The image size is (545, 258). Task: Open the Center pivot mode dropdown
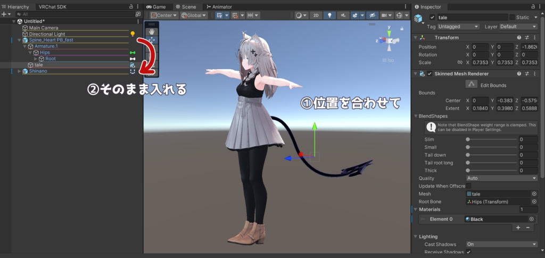(164, 15)
